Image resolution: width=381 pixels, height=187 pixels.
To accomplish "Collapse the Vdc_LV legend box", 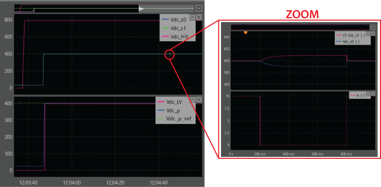I will click(x=192, y=100).
